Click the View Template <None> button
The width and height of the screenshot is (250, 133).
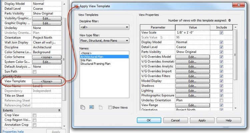pyautogui.click(x=47, y=81)
